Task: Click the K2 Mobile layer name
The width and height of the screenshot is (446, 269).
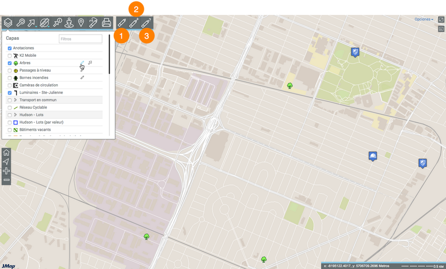Action: 28,55
